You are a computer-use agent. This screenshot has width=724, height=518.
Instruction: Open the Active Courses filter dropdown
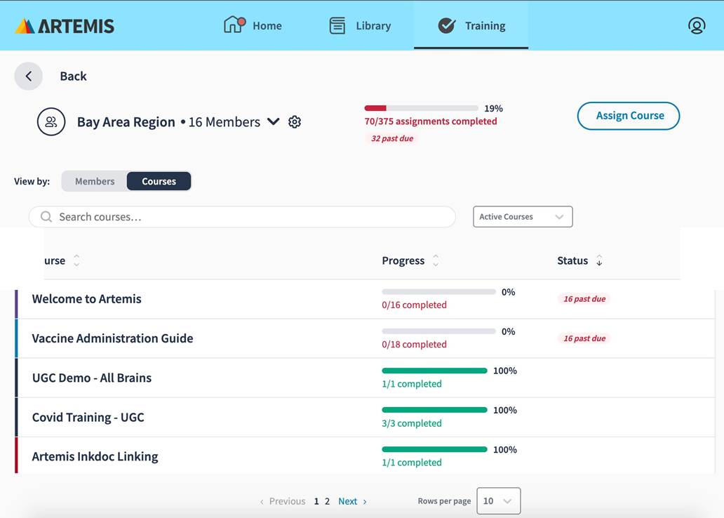click(x=523, y=217)
